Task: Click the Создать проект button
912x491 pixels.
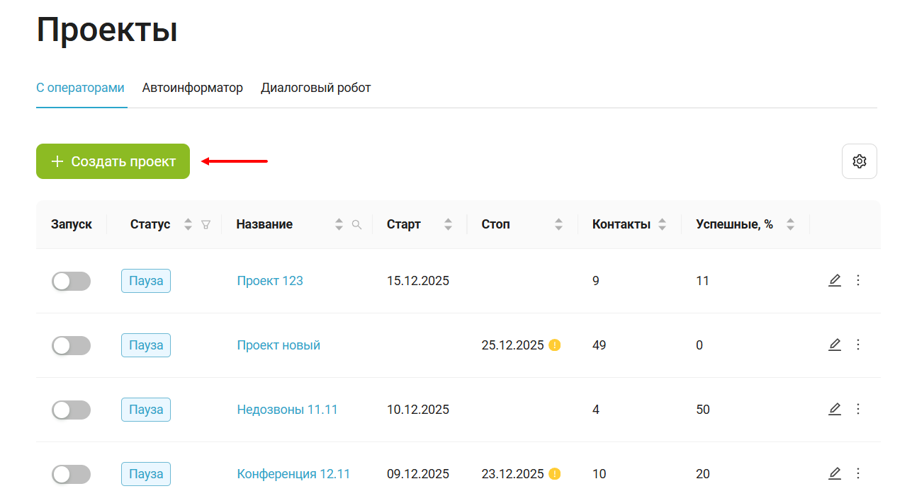Action: 113,161
